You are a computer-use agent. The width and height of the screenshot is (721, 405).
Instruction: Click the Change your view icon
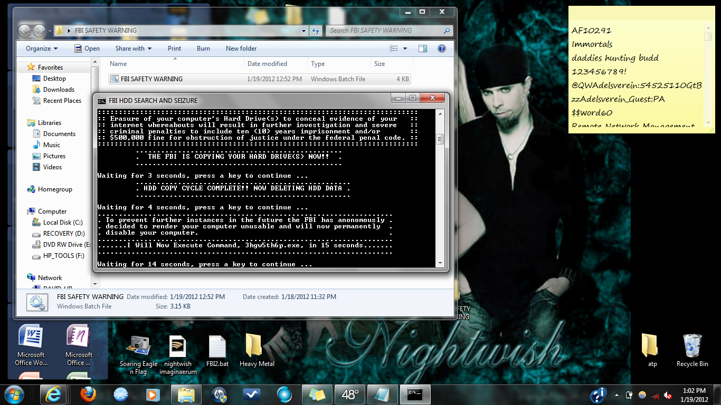pyautogui.click(x=394, y=49)
